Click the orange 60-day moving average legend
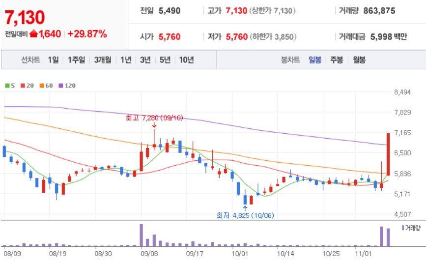Viewport: 426px width, 266px height. pyautogui.click(x=46, y=86)
